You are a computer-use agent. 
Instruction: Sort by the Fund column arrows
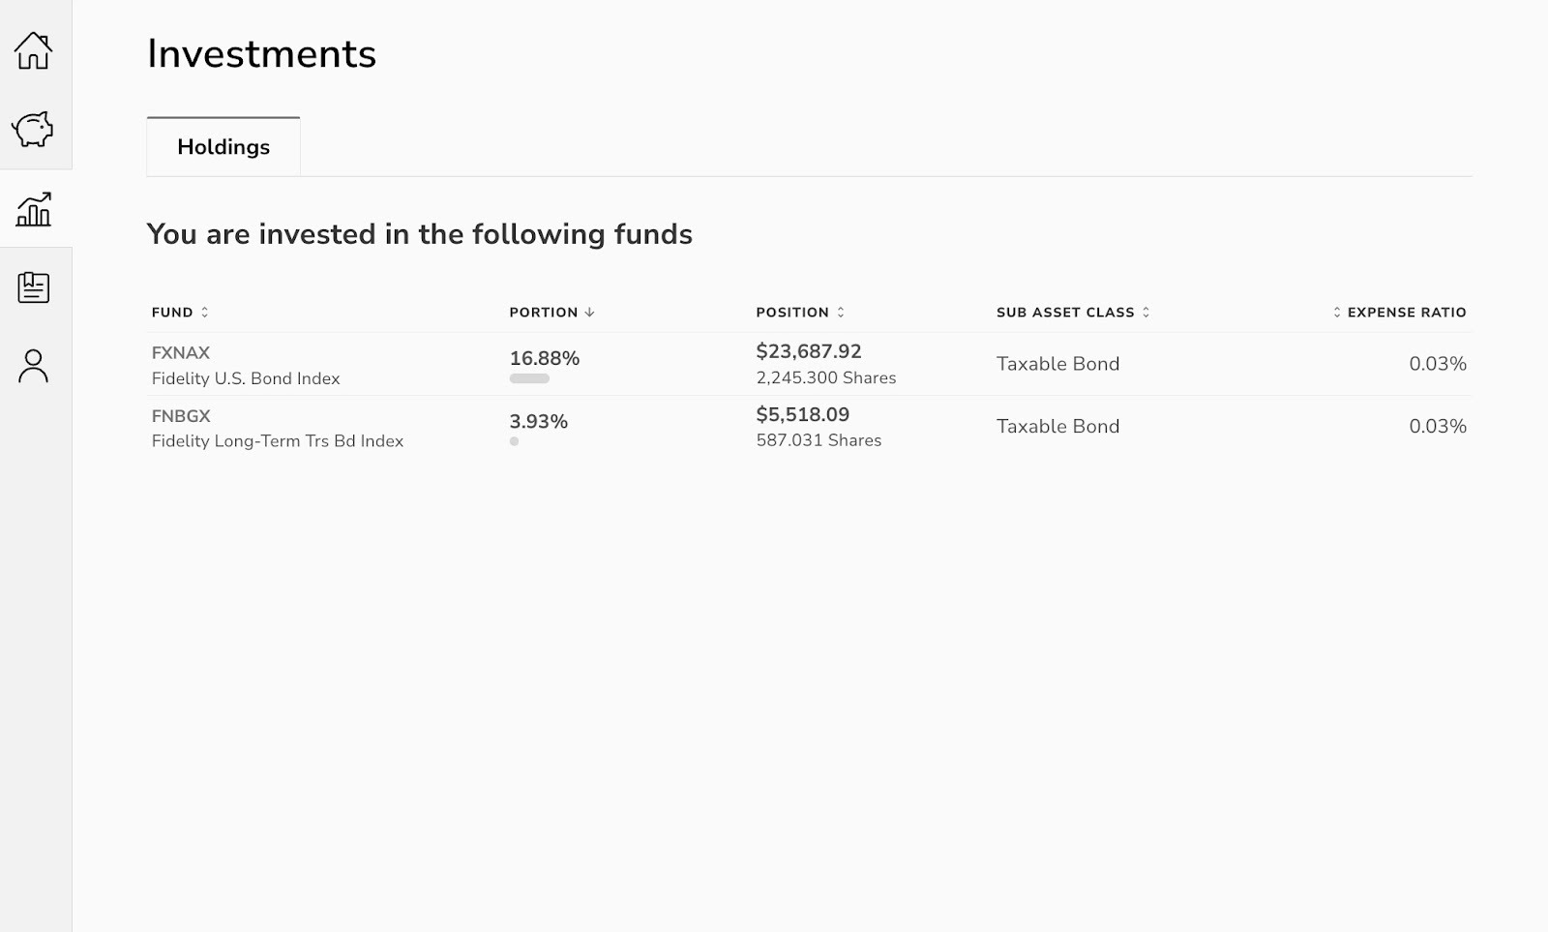204,313
